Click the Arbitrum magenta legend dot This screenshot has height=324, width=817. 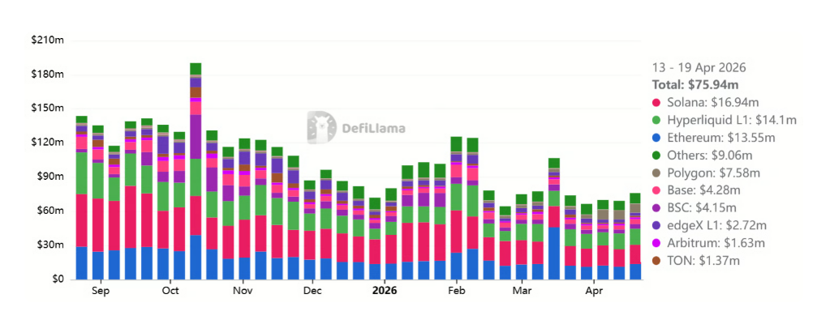pyautogui.click(x=656, y=243)
